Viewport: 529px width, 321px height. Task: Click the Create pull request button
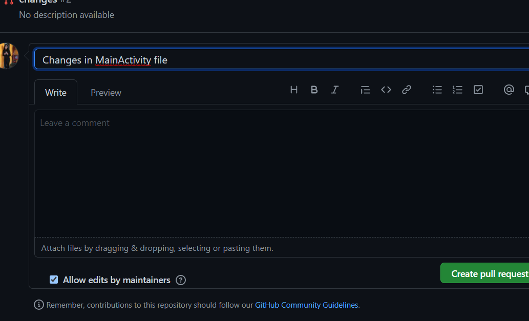coord(486,274)
